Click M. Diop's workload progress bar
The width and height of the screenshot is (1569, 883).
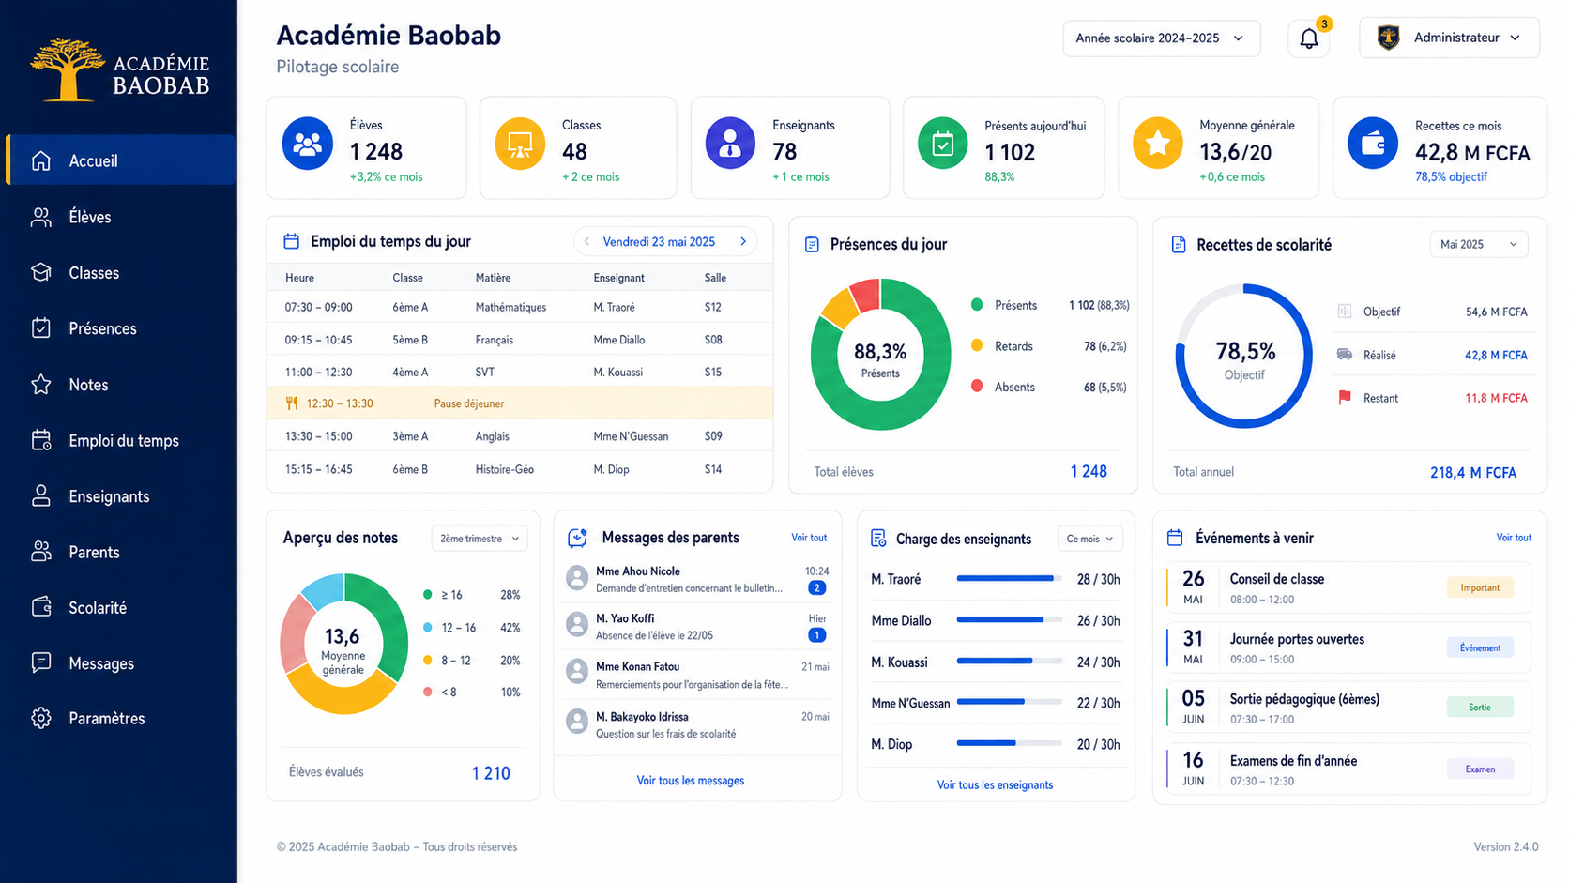click(x=1009, y=744)
